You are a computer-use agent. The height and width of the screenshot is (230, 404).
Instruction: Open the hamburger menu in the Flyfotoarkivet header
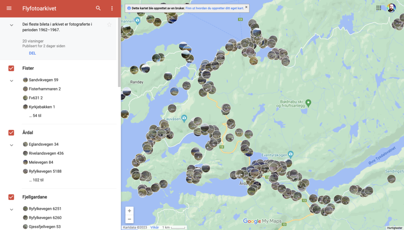[x=9, y=8]
